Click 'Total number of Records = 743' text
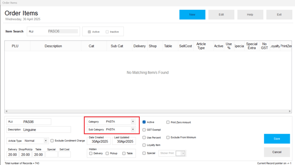 (22, 163)
